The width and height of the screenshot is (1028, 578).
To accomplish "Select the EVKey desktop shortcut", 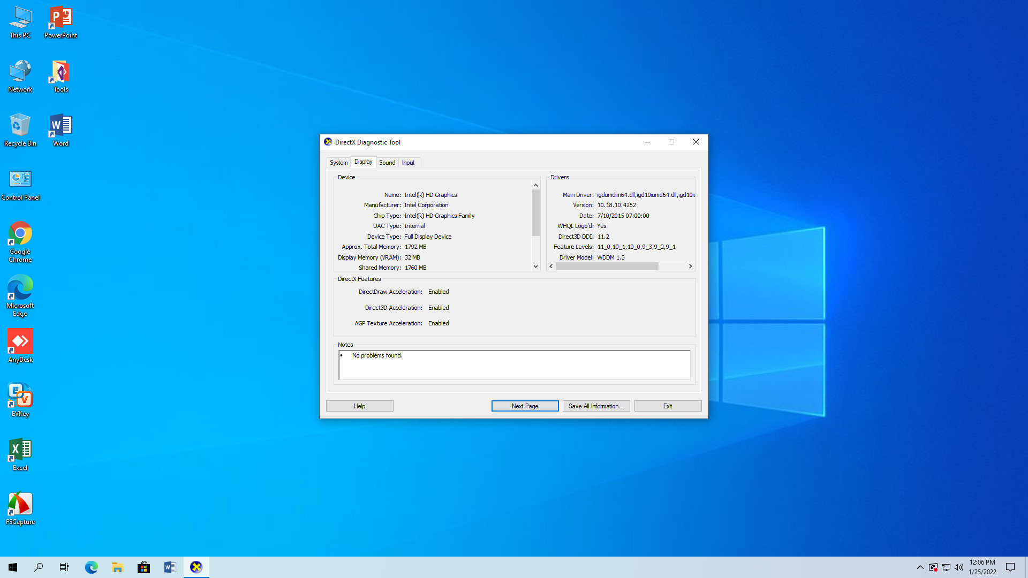I will 20,400.
